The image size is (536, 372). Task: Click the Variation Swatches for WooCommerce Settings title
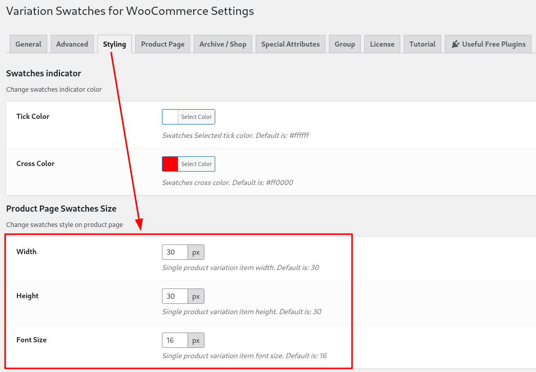(130, 11)
